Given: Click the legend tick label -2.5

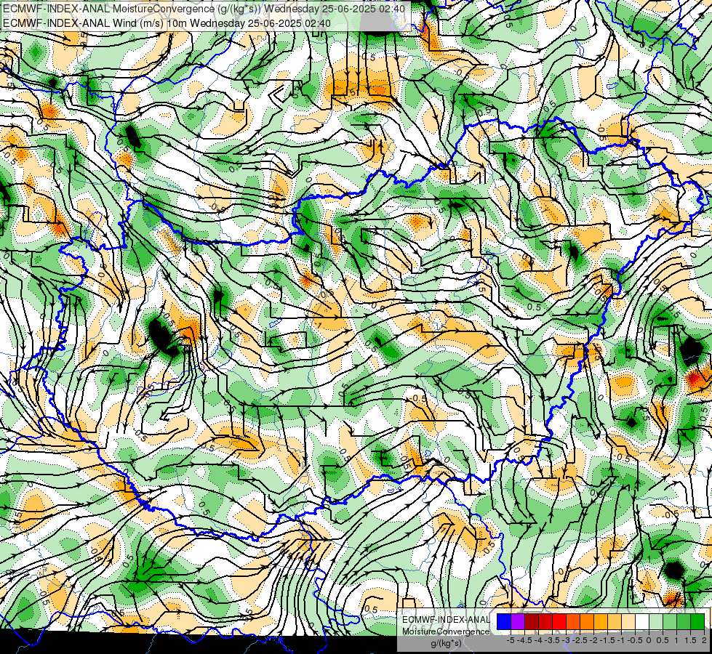Looking at the screenshot, I should (x=580, y=640).
